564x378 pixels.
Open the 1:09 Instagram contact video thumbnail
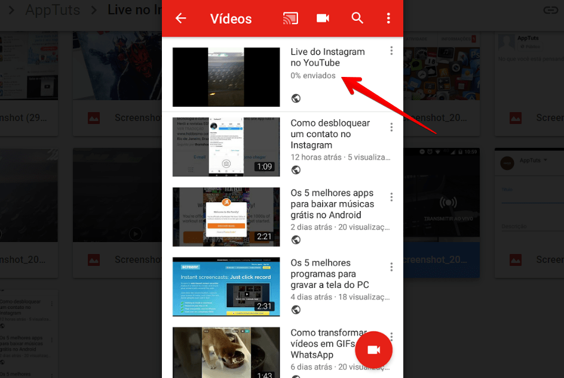pos(226,147)
